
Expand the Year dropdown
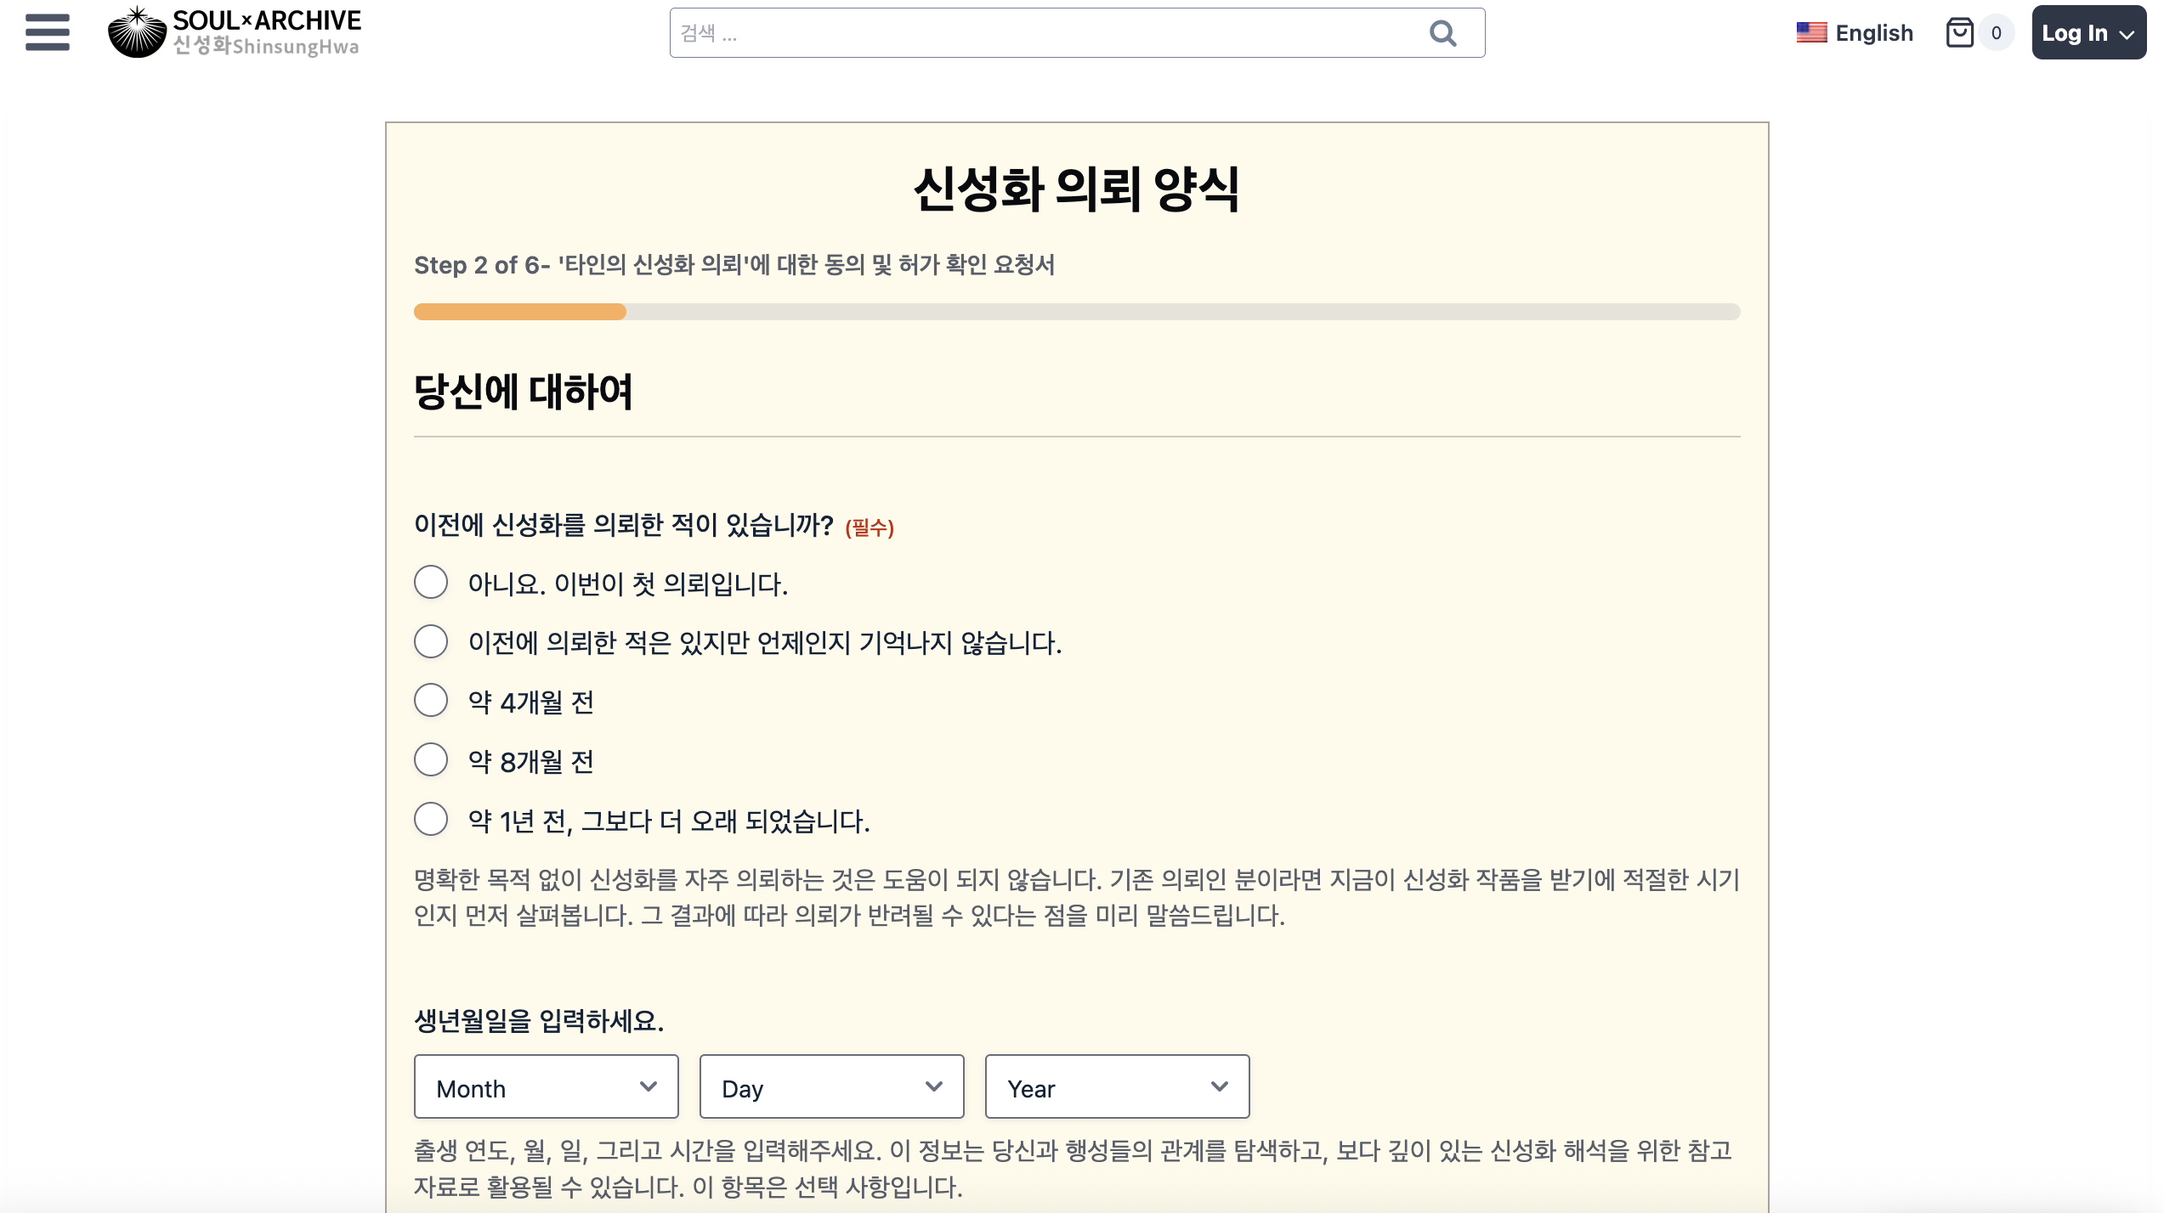pyautogui.click(x=1117, y=1087)
